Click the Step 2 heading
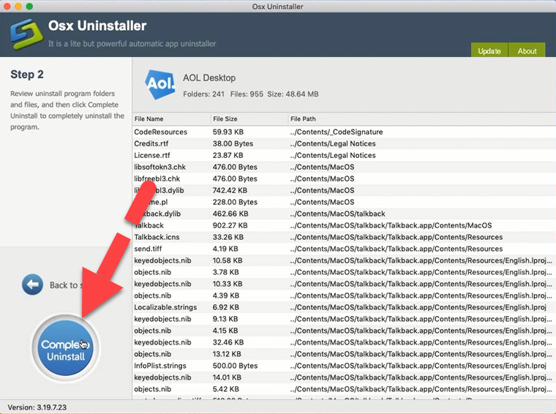 (27, 75)
